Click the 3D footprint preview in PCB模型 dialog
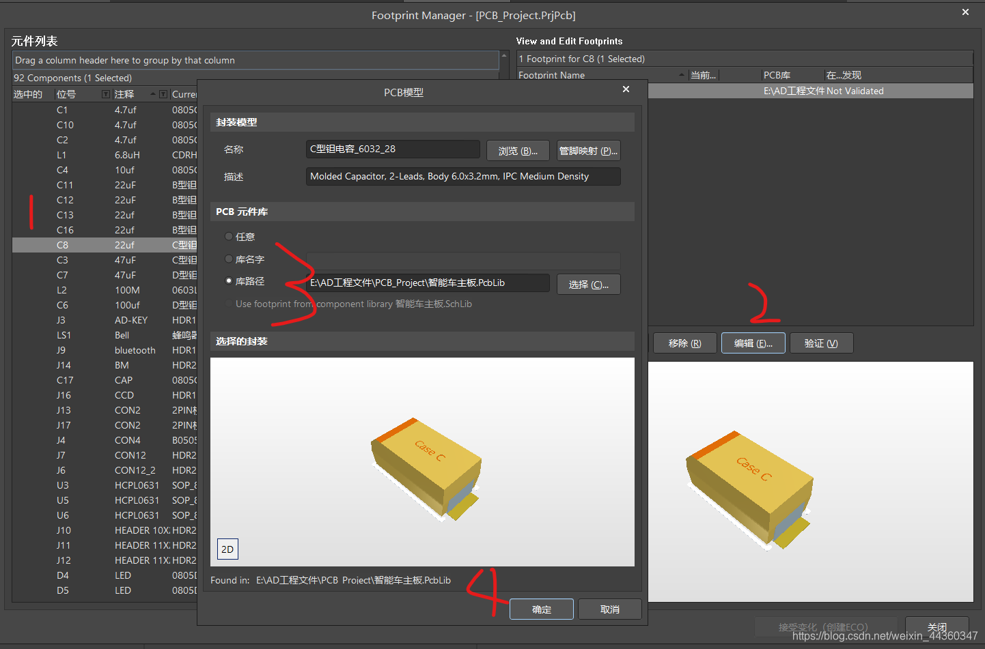Screen dimensions: 985x649 [x=422, y=462]
